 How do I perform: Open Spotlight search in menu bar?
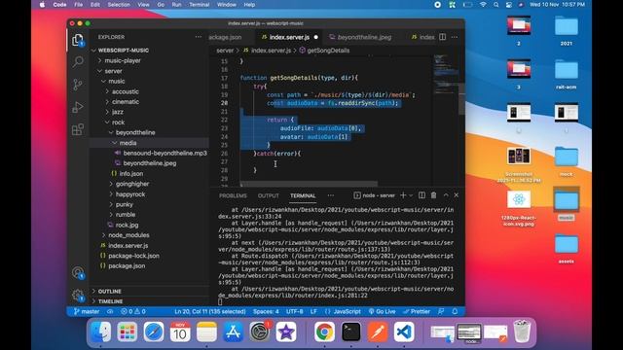click(x=496, y=5)
